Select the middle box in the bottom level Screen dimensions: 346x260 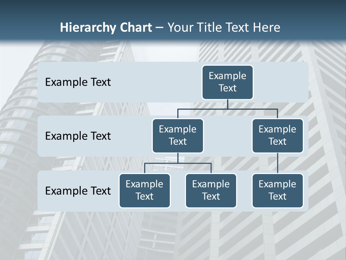(x=211, y=190)
